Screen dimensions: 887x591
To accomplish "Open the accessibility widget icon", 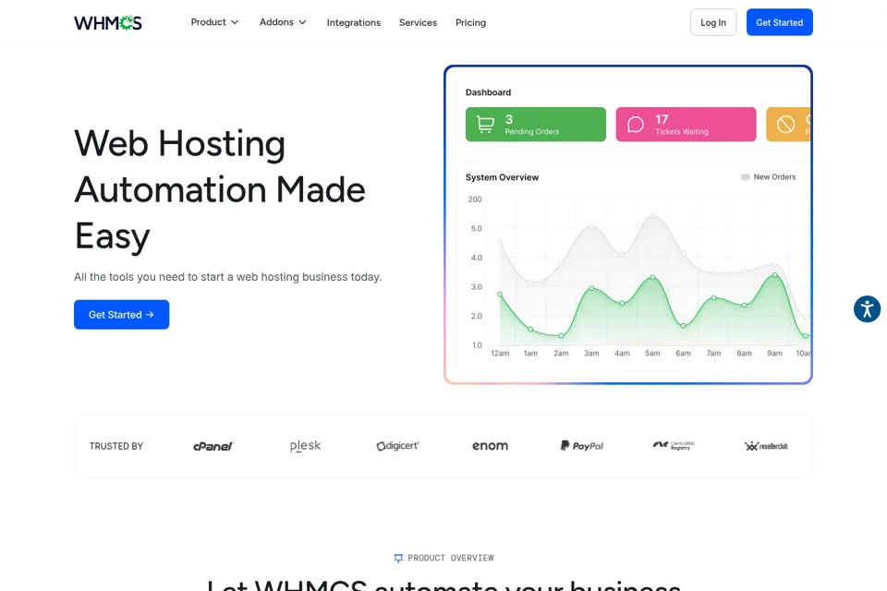I will (x=867, y=308).
